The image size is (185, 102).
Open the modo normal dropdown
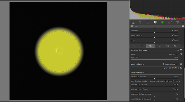click(x=173, y=54)
